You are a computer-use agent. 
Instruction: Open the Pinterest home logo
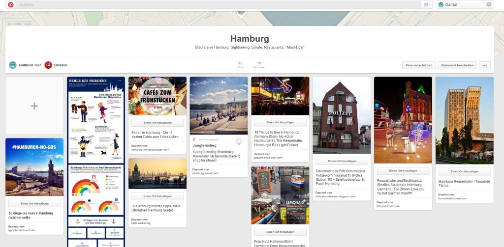pos(11,5)
